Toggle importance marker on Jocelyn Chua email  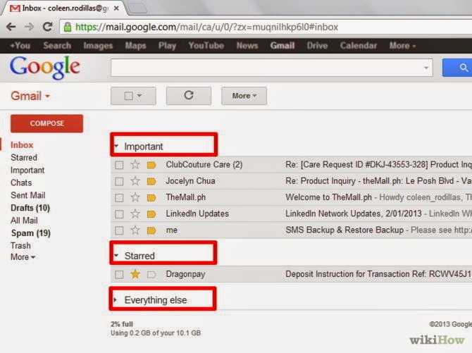coord(151,181)
